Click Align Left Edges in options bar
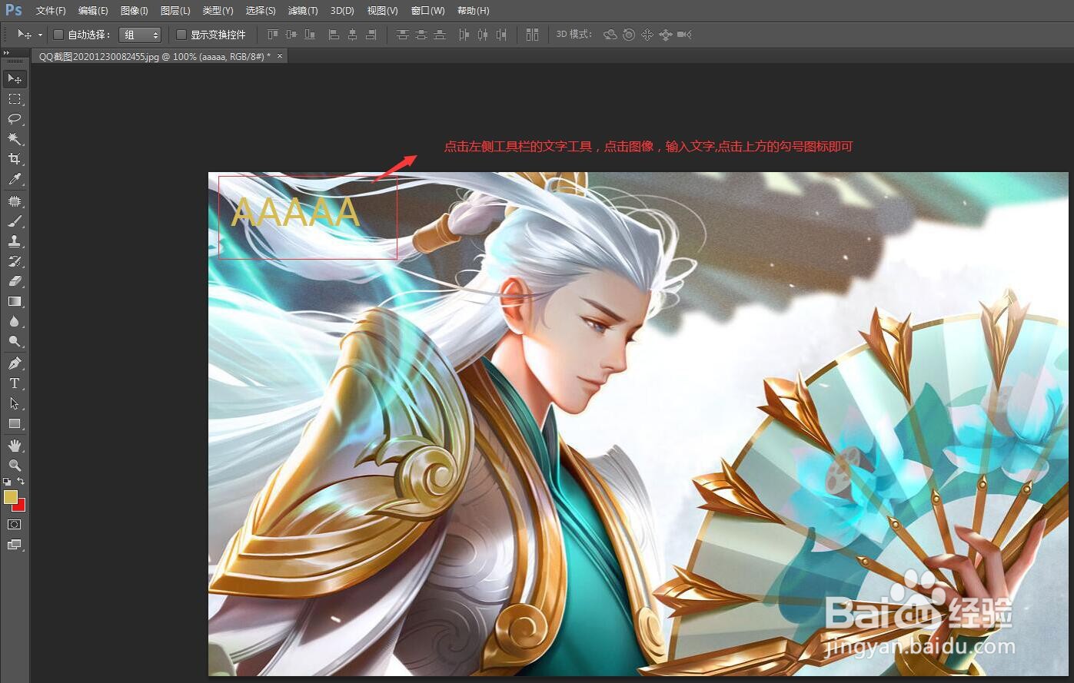Image resolution: width=1074 pixels, height=683 pixels. coord(334,35)
